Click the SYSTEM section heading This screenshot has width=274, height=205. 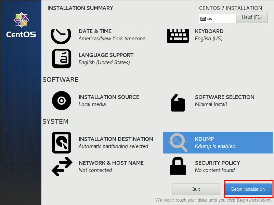point(55,122)
